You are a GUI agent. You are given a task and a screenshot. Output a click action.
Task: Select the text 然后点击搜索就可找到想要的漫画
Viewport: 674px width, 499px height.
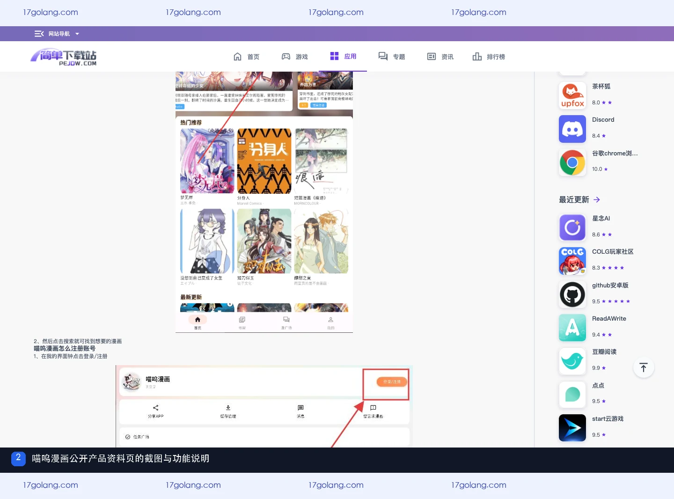(x=82, y=341)
